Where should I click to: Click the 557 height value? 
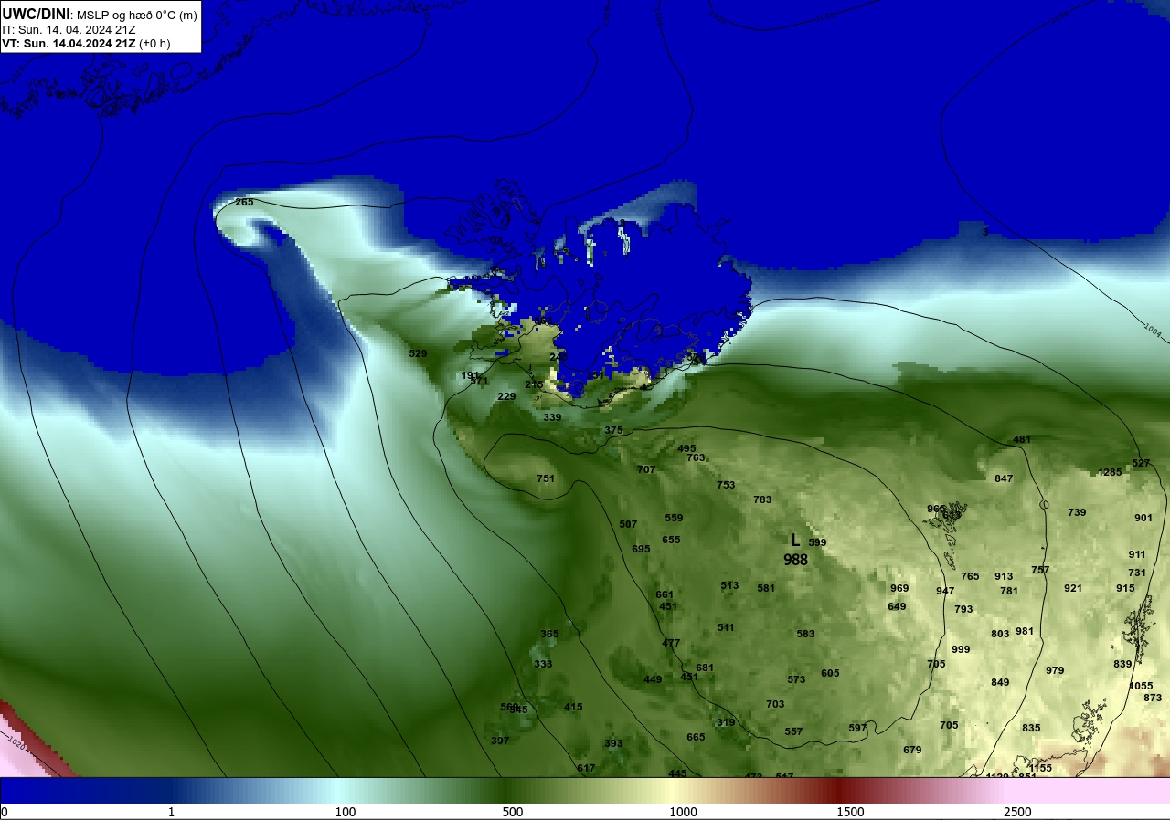(x=793, y=731)
